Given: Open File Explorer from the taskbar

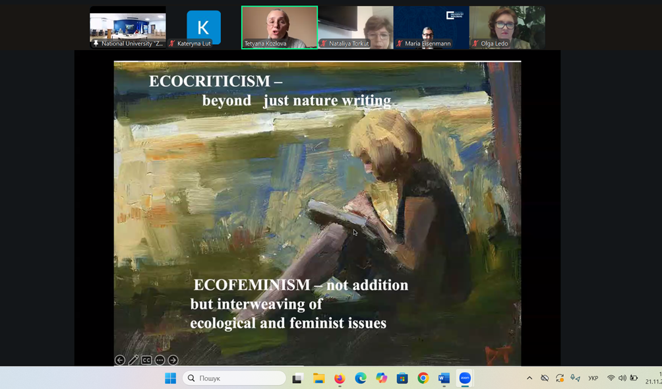Looking at the screenshot, I should pyautogui.click(x=318, y=378).
